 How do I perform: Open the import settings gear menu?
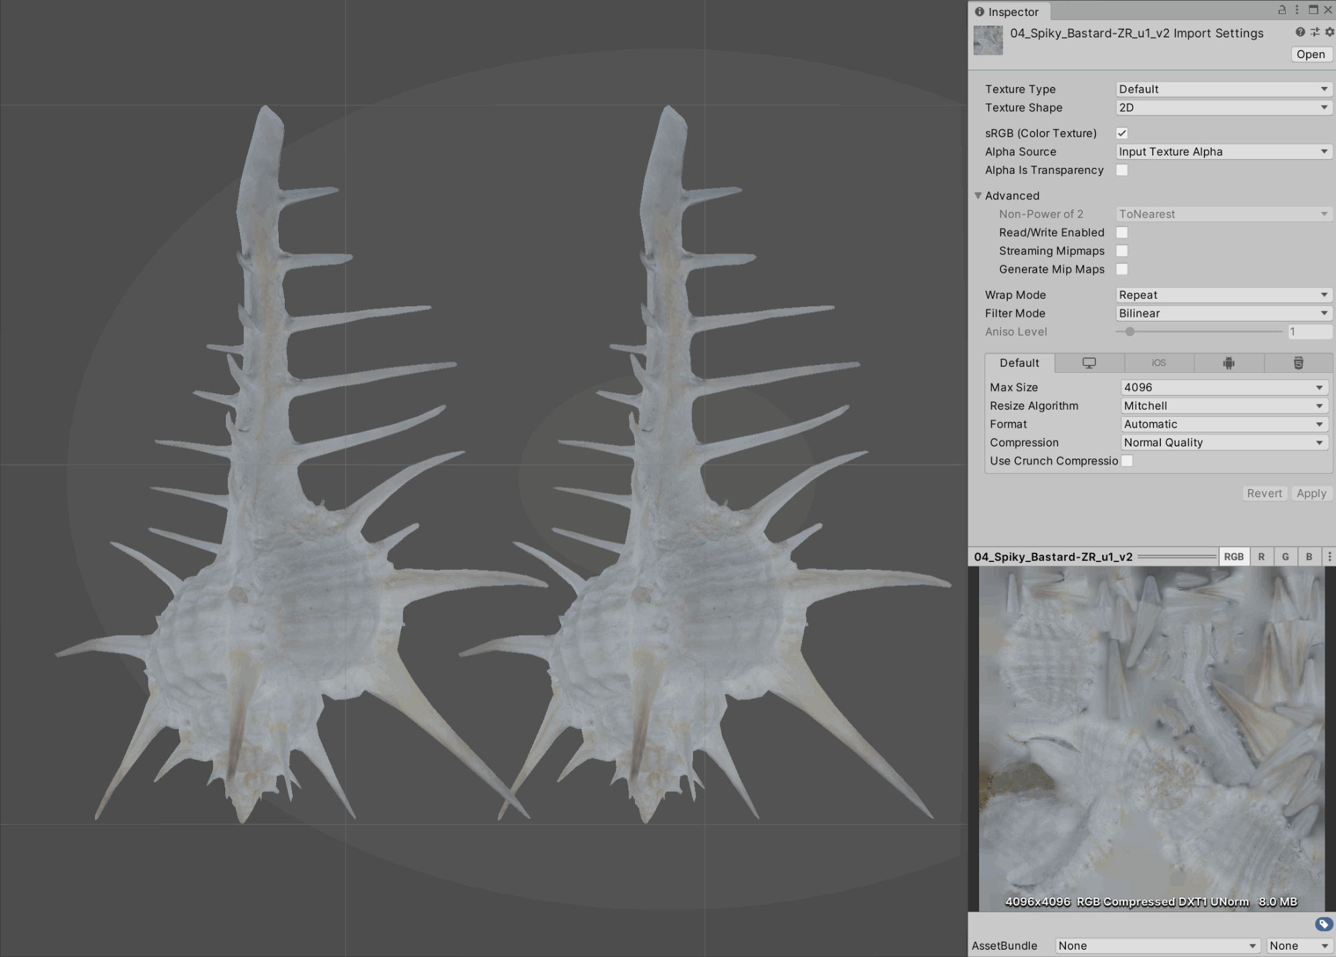(x=1329, y=32)
